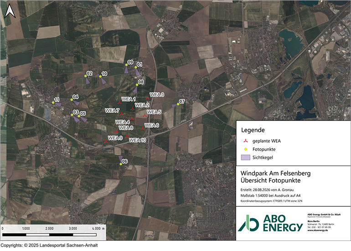Viewport: 351px width, 251px height.
Task: Click the red turbine symbol of WEA 10
Action: [127, 136]
